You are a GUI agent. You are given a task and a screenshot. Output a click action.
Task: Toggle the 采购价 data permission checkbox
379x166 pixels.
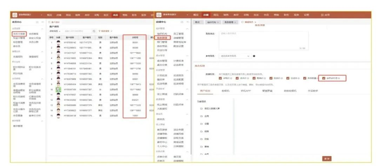[220, 78]
